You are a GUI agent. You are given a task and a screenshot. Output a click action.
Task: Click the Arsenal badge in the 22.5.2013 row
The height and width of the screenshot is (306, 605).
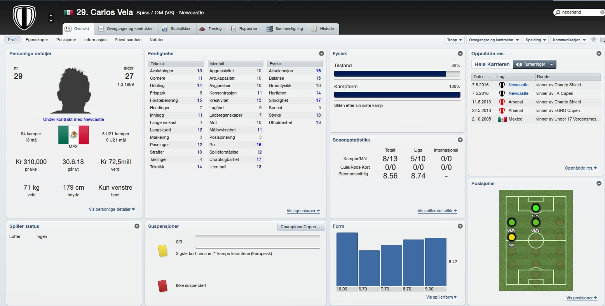point(502,110)
